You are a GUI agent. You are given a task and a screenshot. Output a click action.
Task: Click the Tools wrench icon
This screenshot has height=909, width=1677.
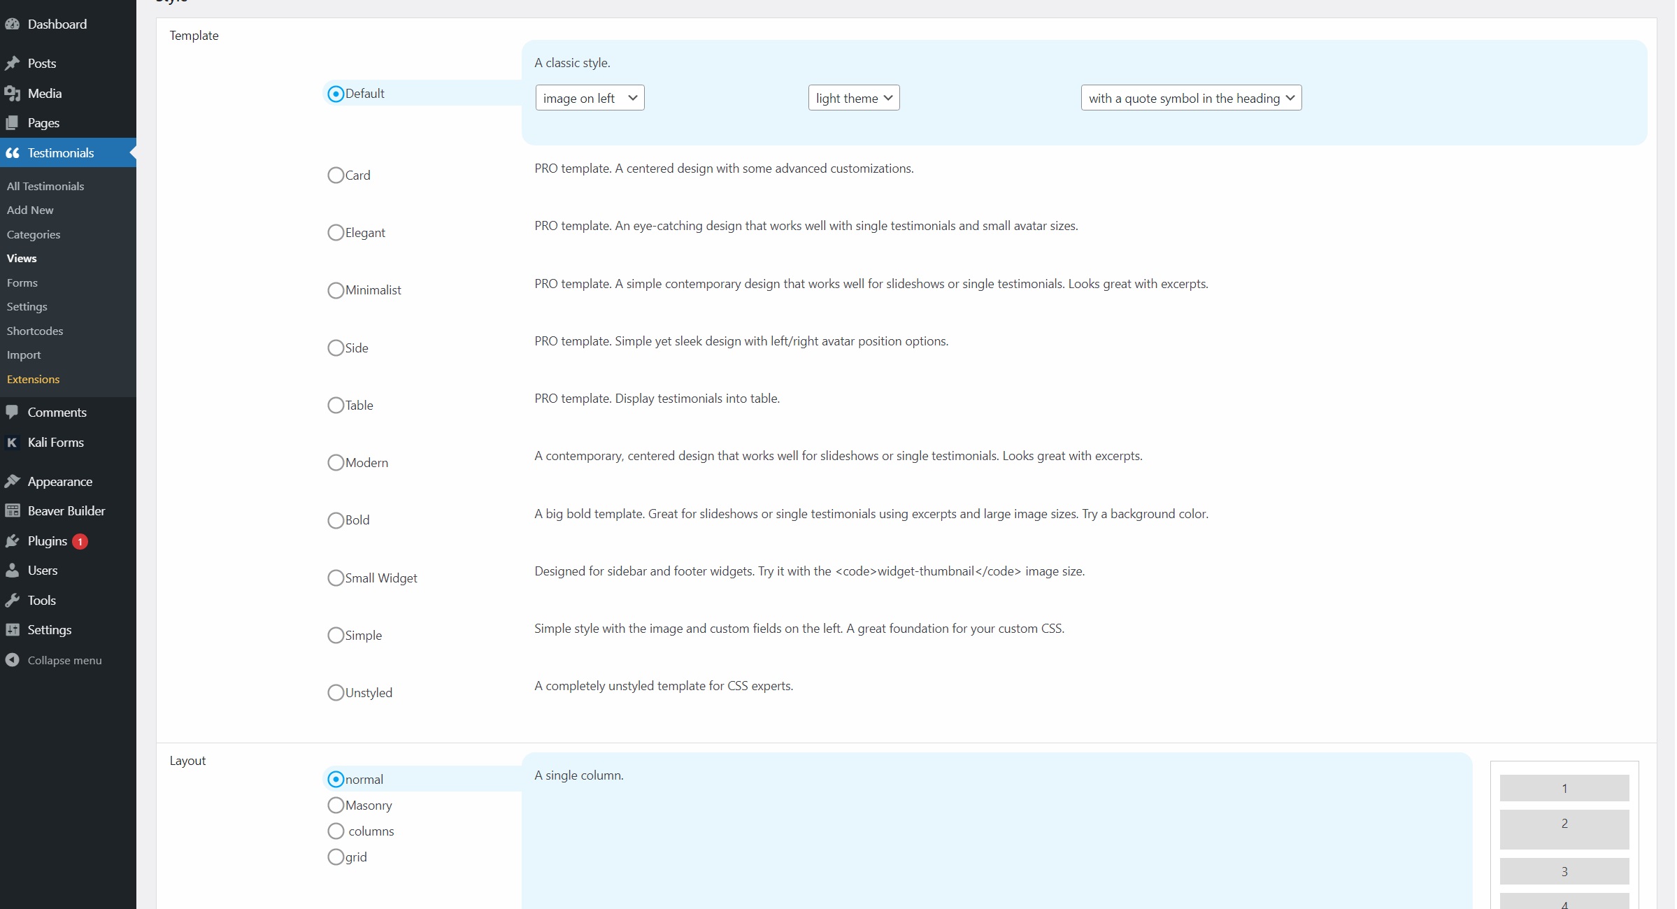pyautogui.click(x=12, y=601)
